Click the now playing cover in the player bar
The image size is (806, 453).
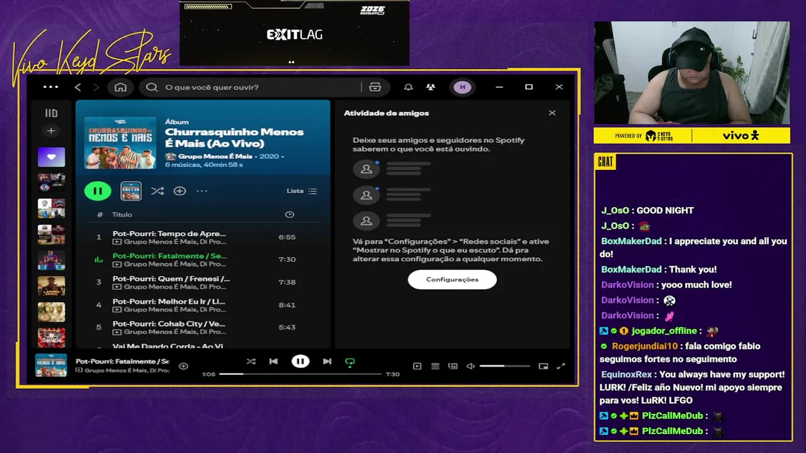coord(51,366)
